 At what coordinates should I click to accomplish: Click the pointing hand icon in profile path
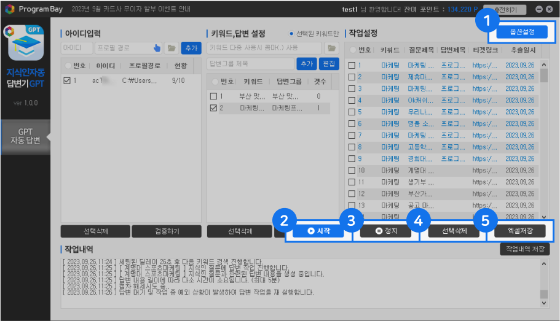click(157, 48)
